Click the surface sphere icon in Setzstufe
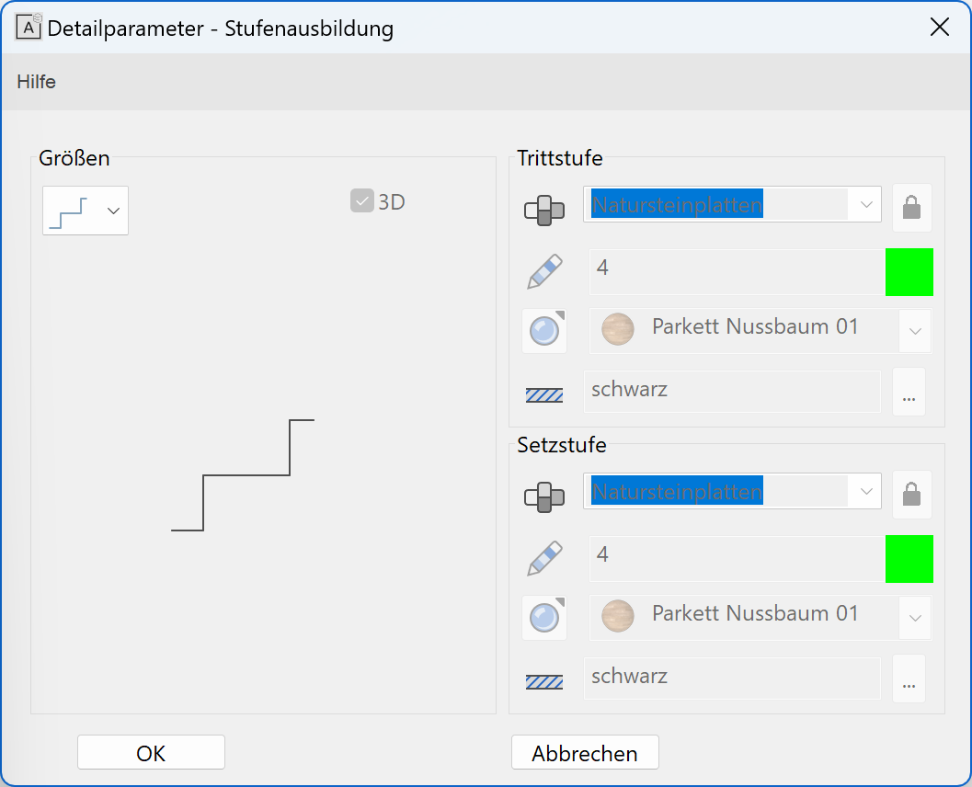972x787 pixels. [x=543, y=618]
